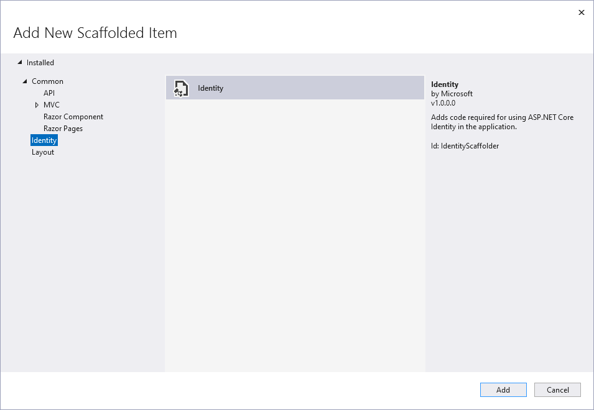Choose Razor Component category
The height and width of the screenshot is (410, 594).
point(73,117)
